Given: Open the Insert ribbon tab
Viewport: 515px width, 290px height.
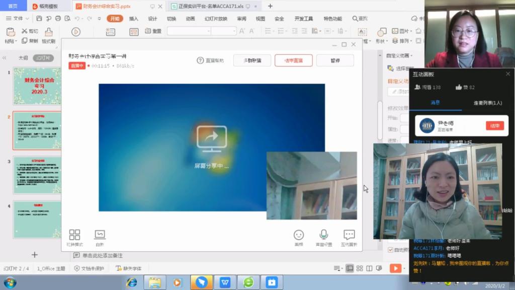Looking at the screenshot, I should 133,19.
